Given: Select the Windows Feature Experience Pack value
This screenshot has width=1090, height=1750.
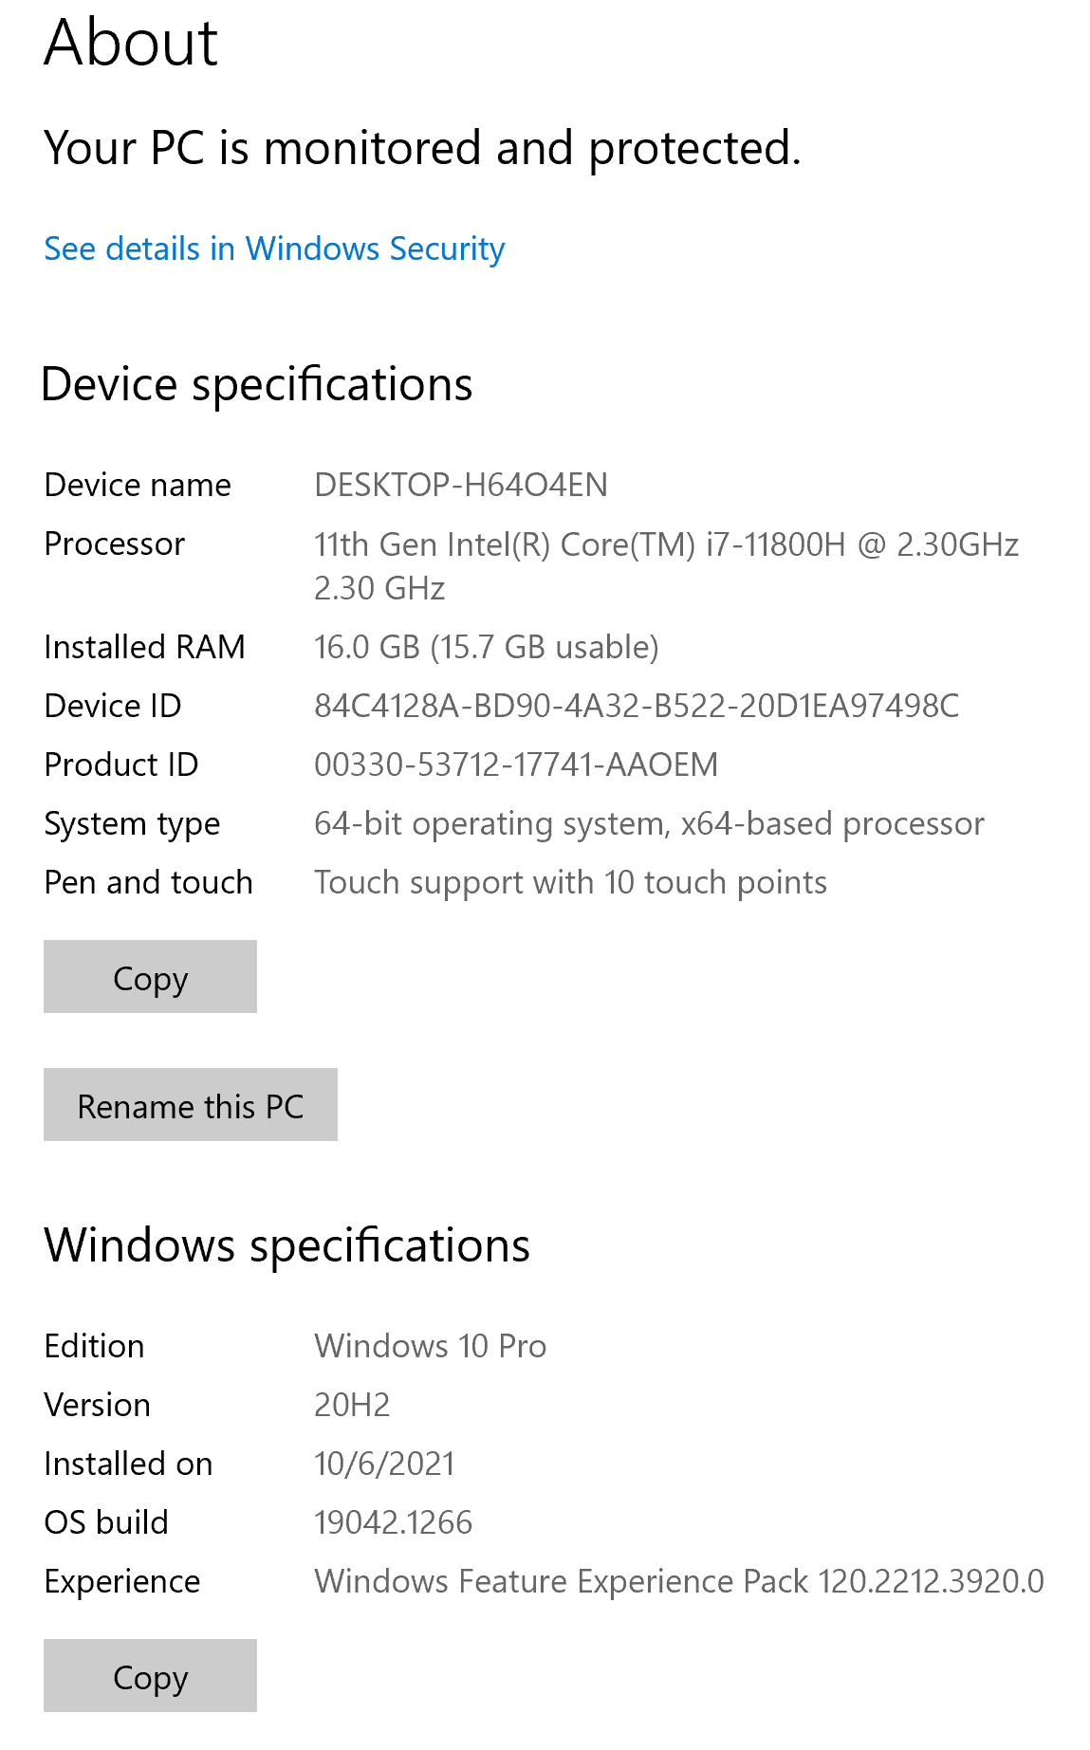Looking at the screenshot, I should (678, 1581).
